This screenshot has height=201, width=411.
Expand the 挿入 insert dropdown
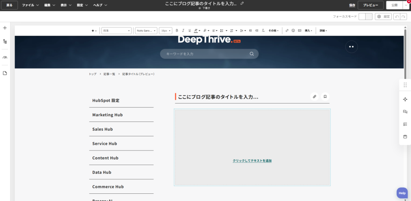pos(308,30)
